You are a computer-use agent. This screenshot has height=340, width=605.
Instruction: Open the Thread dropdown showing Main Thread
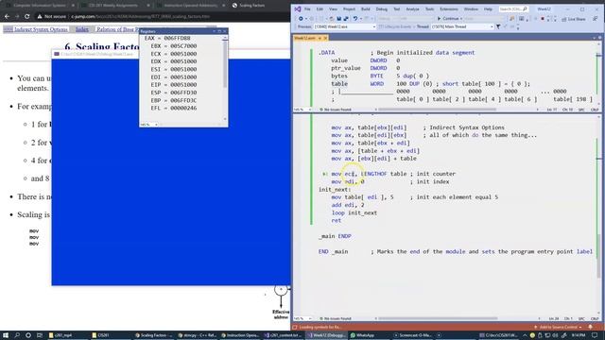[462, 27]
